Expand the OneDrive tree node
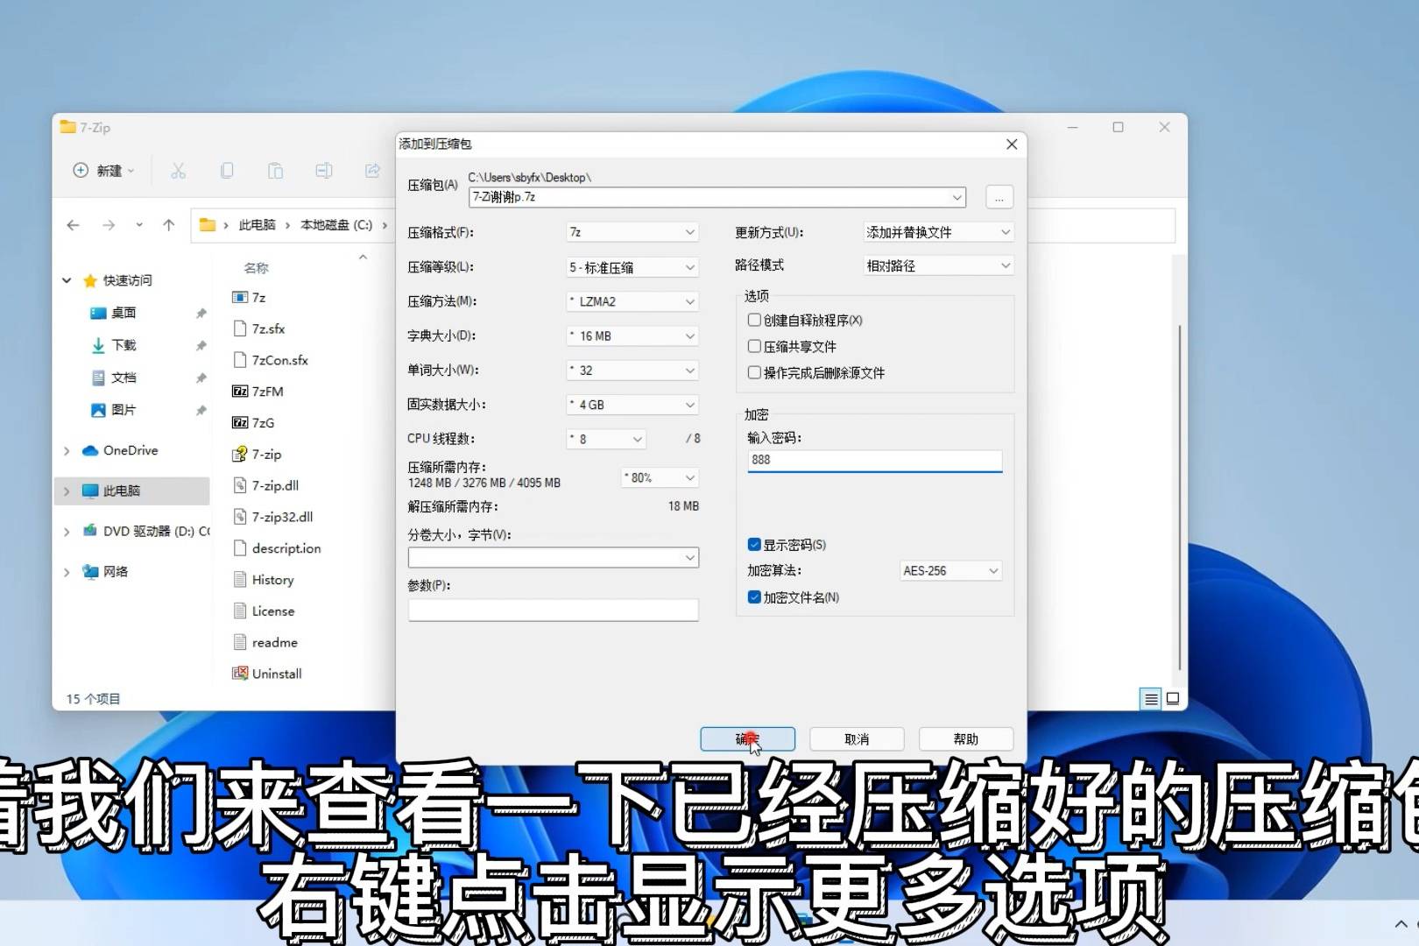The image size is (1419, 946). 67,450
